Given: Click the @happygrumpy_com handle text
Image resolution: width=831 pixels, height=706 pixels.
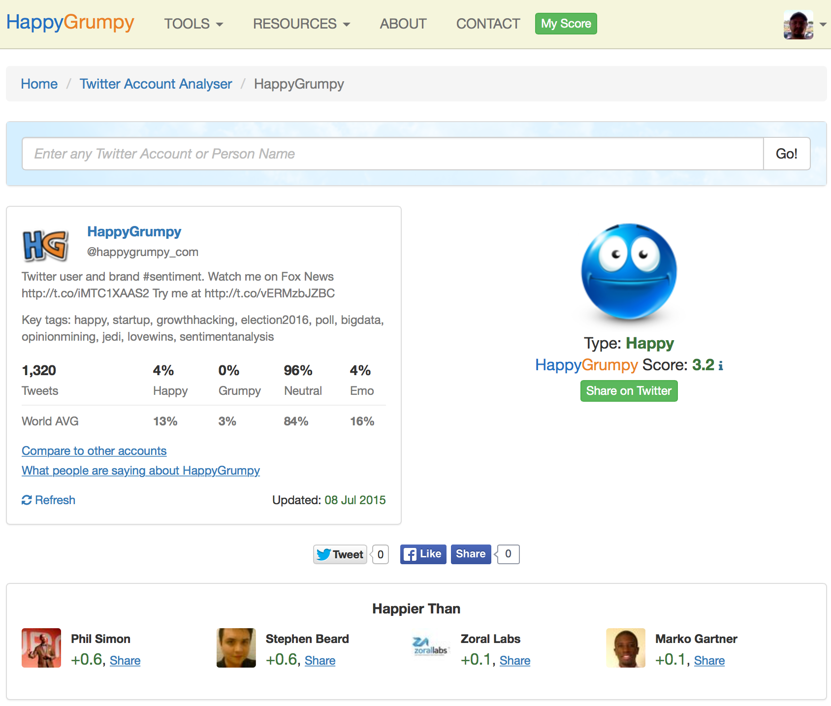Looking at the screenshot, I should (x=143, y=252).
